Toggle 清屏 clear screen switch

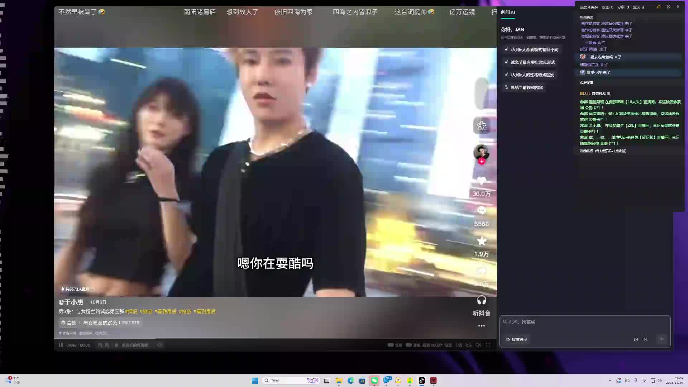[x=409, y=345]
